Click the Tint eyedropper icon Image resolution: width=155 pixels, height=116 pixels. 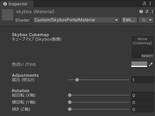coord(151,64)
